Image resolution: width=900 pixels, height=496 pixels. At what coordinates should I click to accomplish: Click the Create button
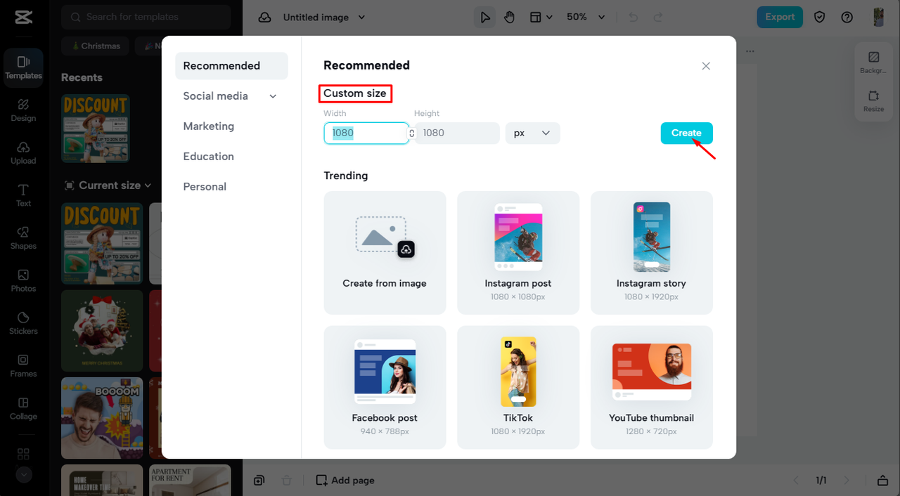point(686,133)
